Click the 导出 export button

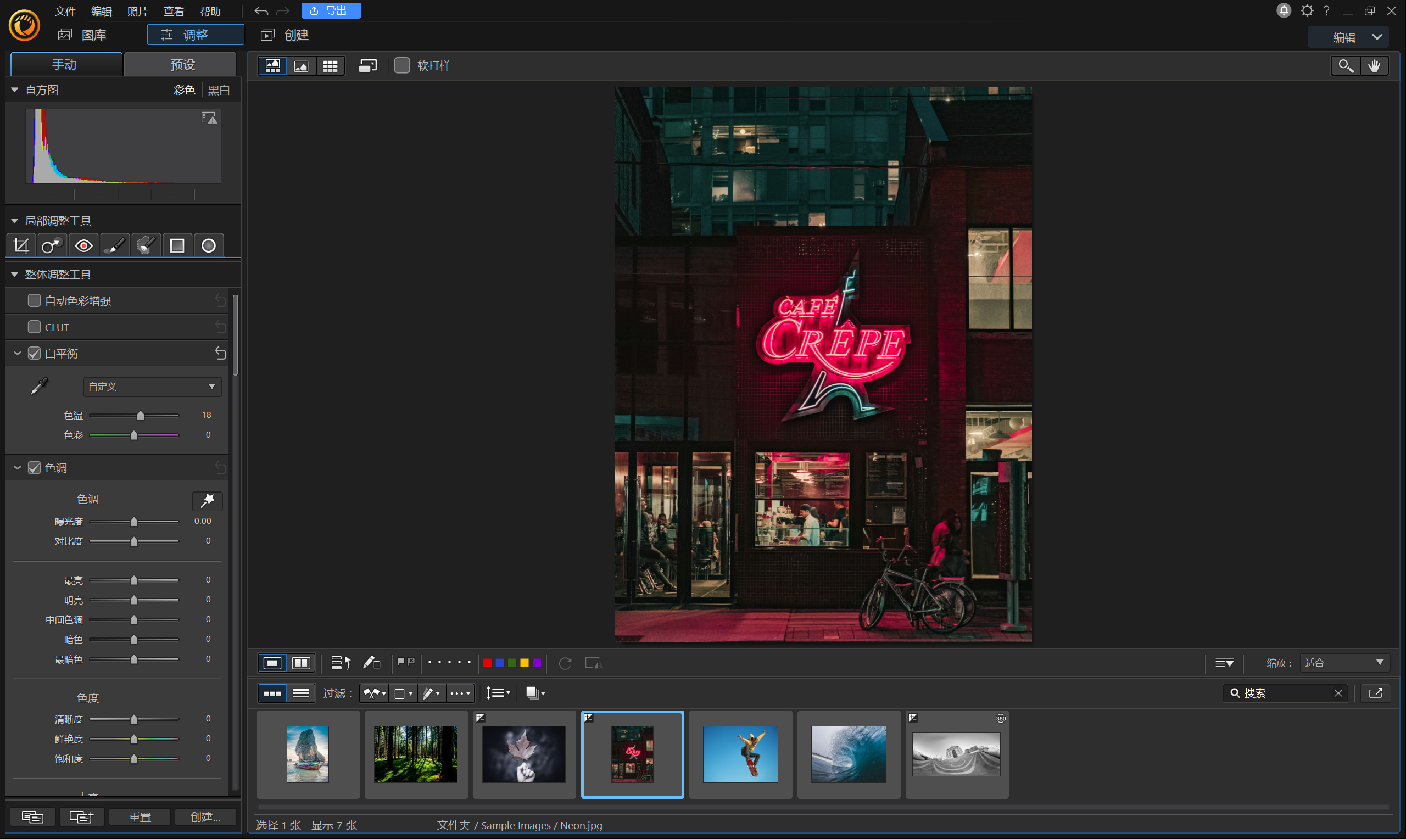pos(330,11)
